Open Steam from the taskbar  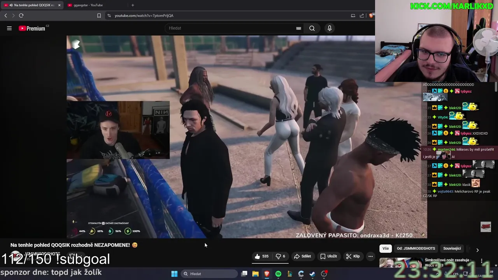(312, 274)
